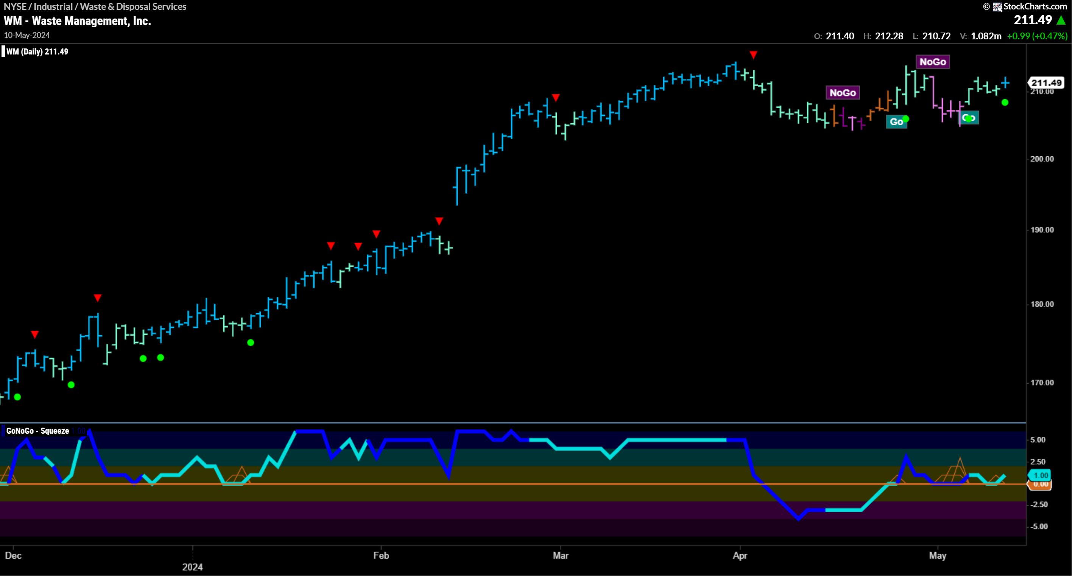Click the cyan 1.00 oscillator value tag
Viewport: 1072px width, 576px height.
point(1040,475)
